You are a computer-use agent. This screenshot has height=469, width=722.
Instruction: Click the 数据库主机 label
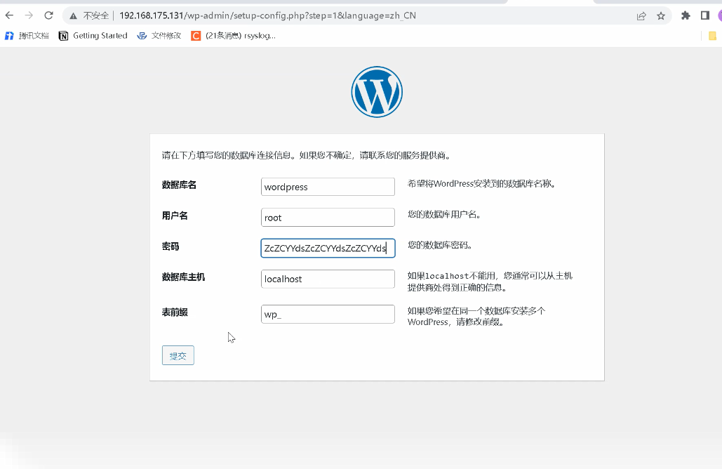[183, 277]
